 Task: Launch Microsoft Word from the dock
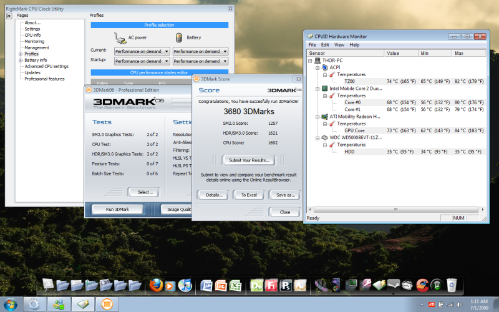pos(206,286)
